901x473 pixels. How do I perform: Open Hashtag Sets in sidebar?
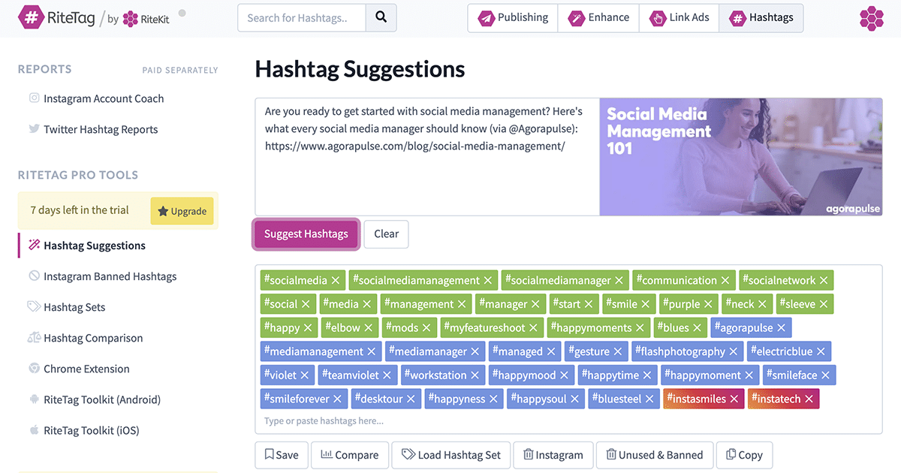click(x=74, y=307)
